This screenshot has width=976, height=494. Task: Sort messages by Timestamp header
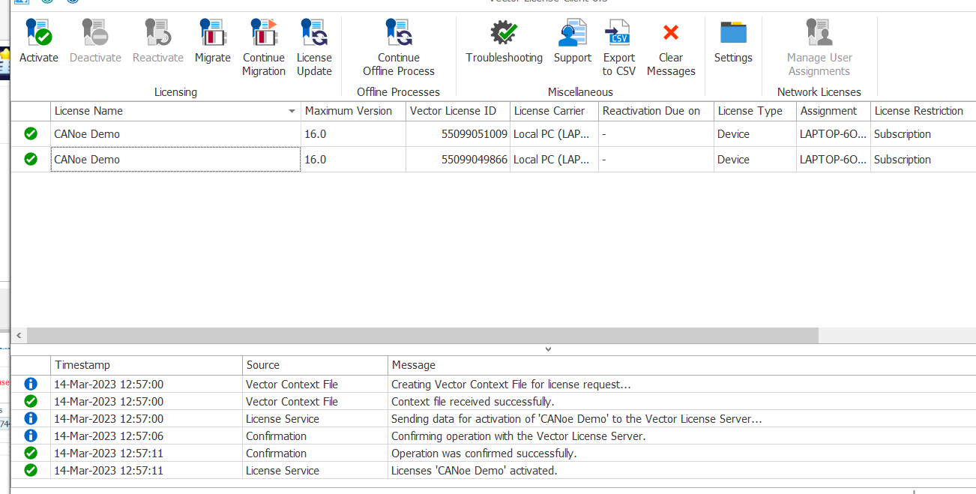point(147,365)
